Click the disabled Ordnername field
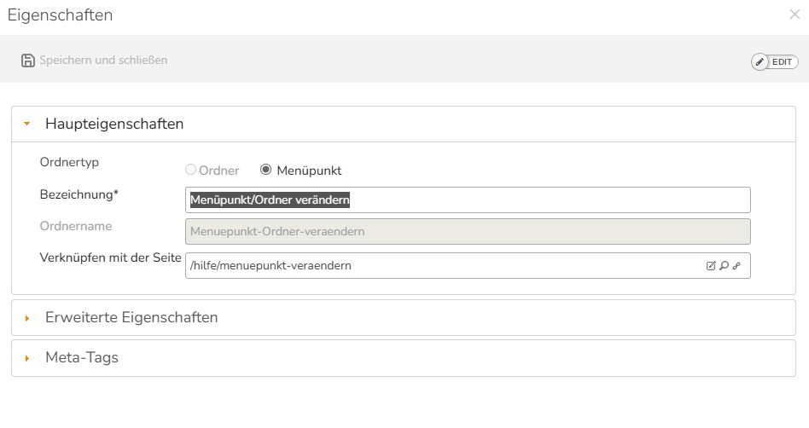Image resolution: width=809 pixels, height=428 pixels. tap(468, 232)
